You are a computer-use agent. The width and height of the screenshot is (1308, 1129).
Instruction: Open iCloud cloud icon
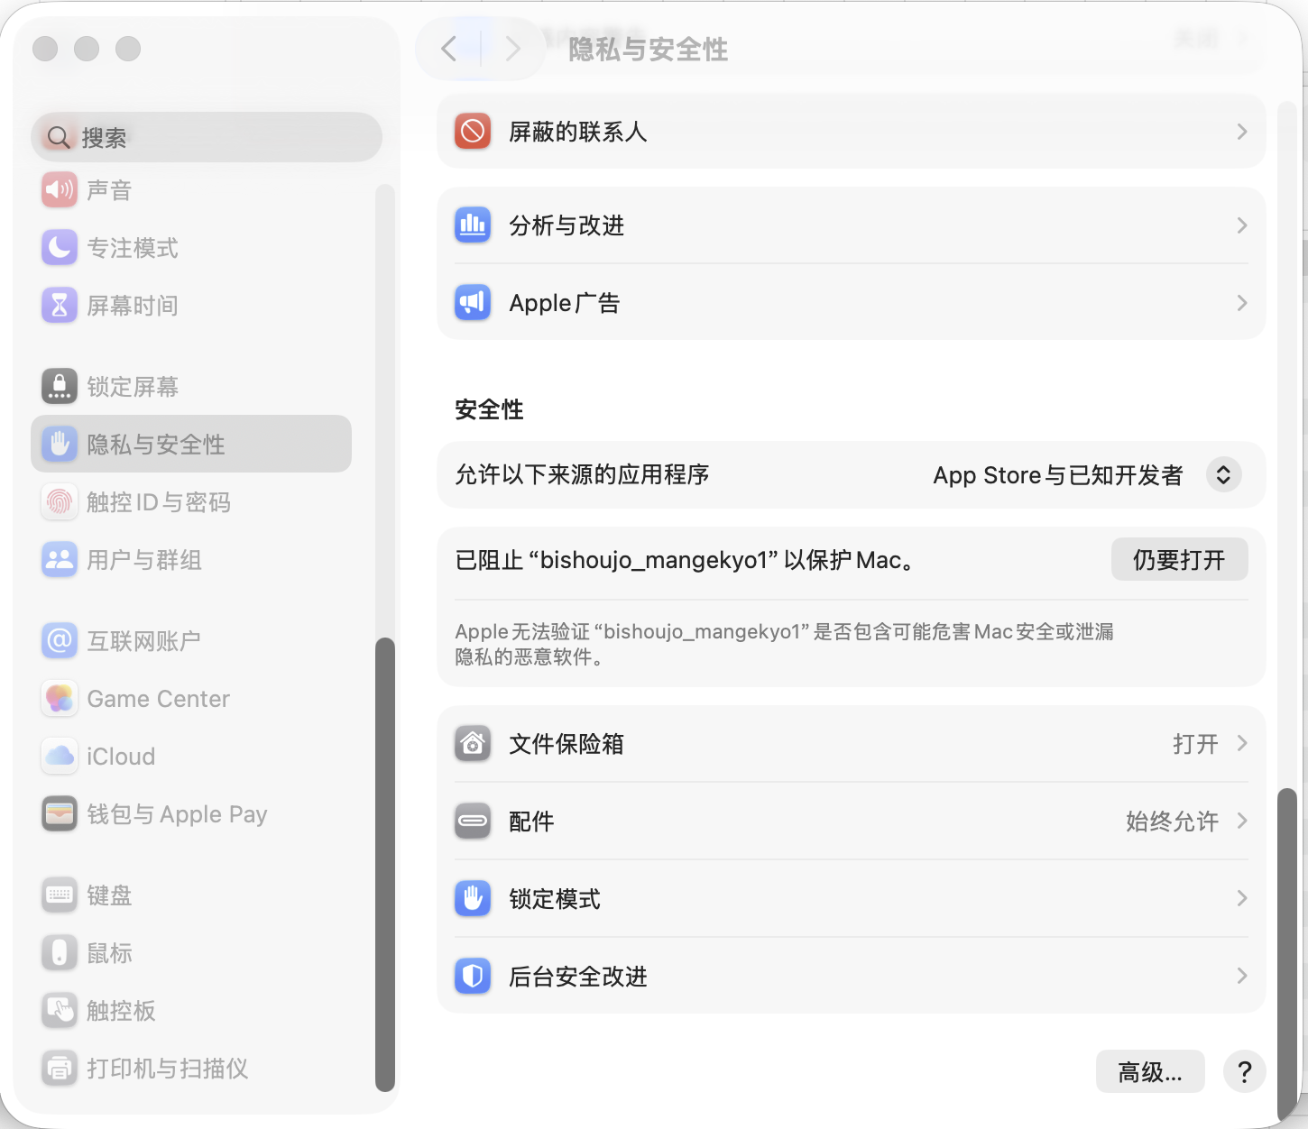60,756
